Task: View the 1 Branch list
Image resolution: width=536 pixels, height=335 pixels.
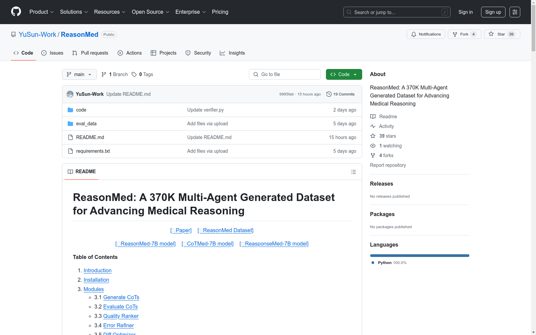Action: pos(115,74)
